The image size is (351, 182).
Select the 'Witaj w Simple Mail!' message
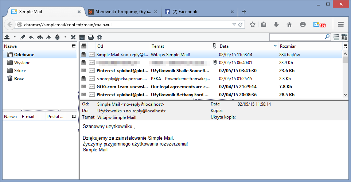pos(170,54)
